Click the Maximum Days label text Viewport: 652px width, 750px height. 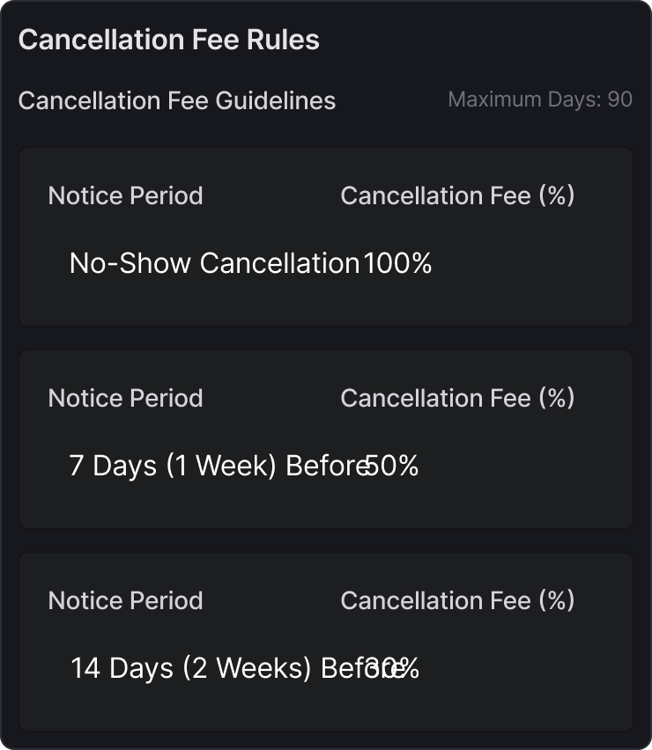pos(523,99)
